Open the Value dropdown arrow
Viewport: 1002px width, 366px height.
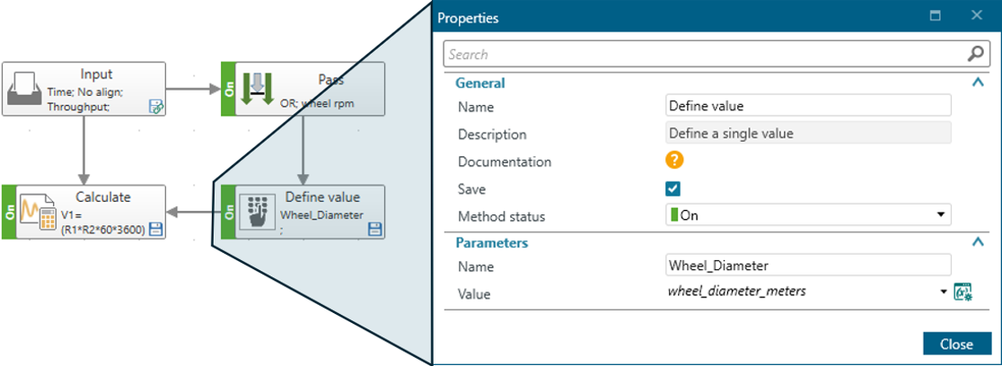click(x=944, y=292)
